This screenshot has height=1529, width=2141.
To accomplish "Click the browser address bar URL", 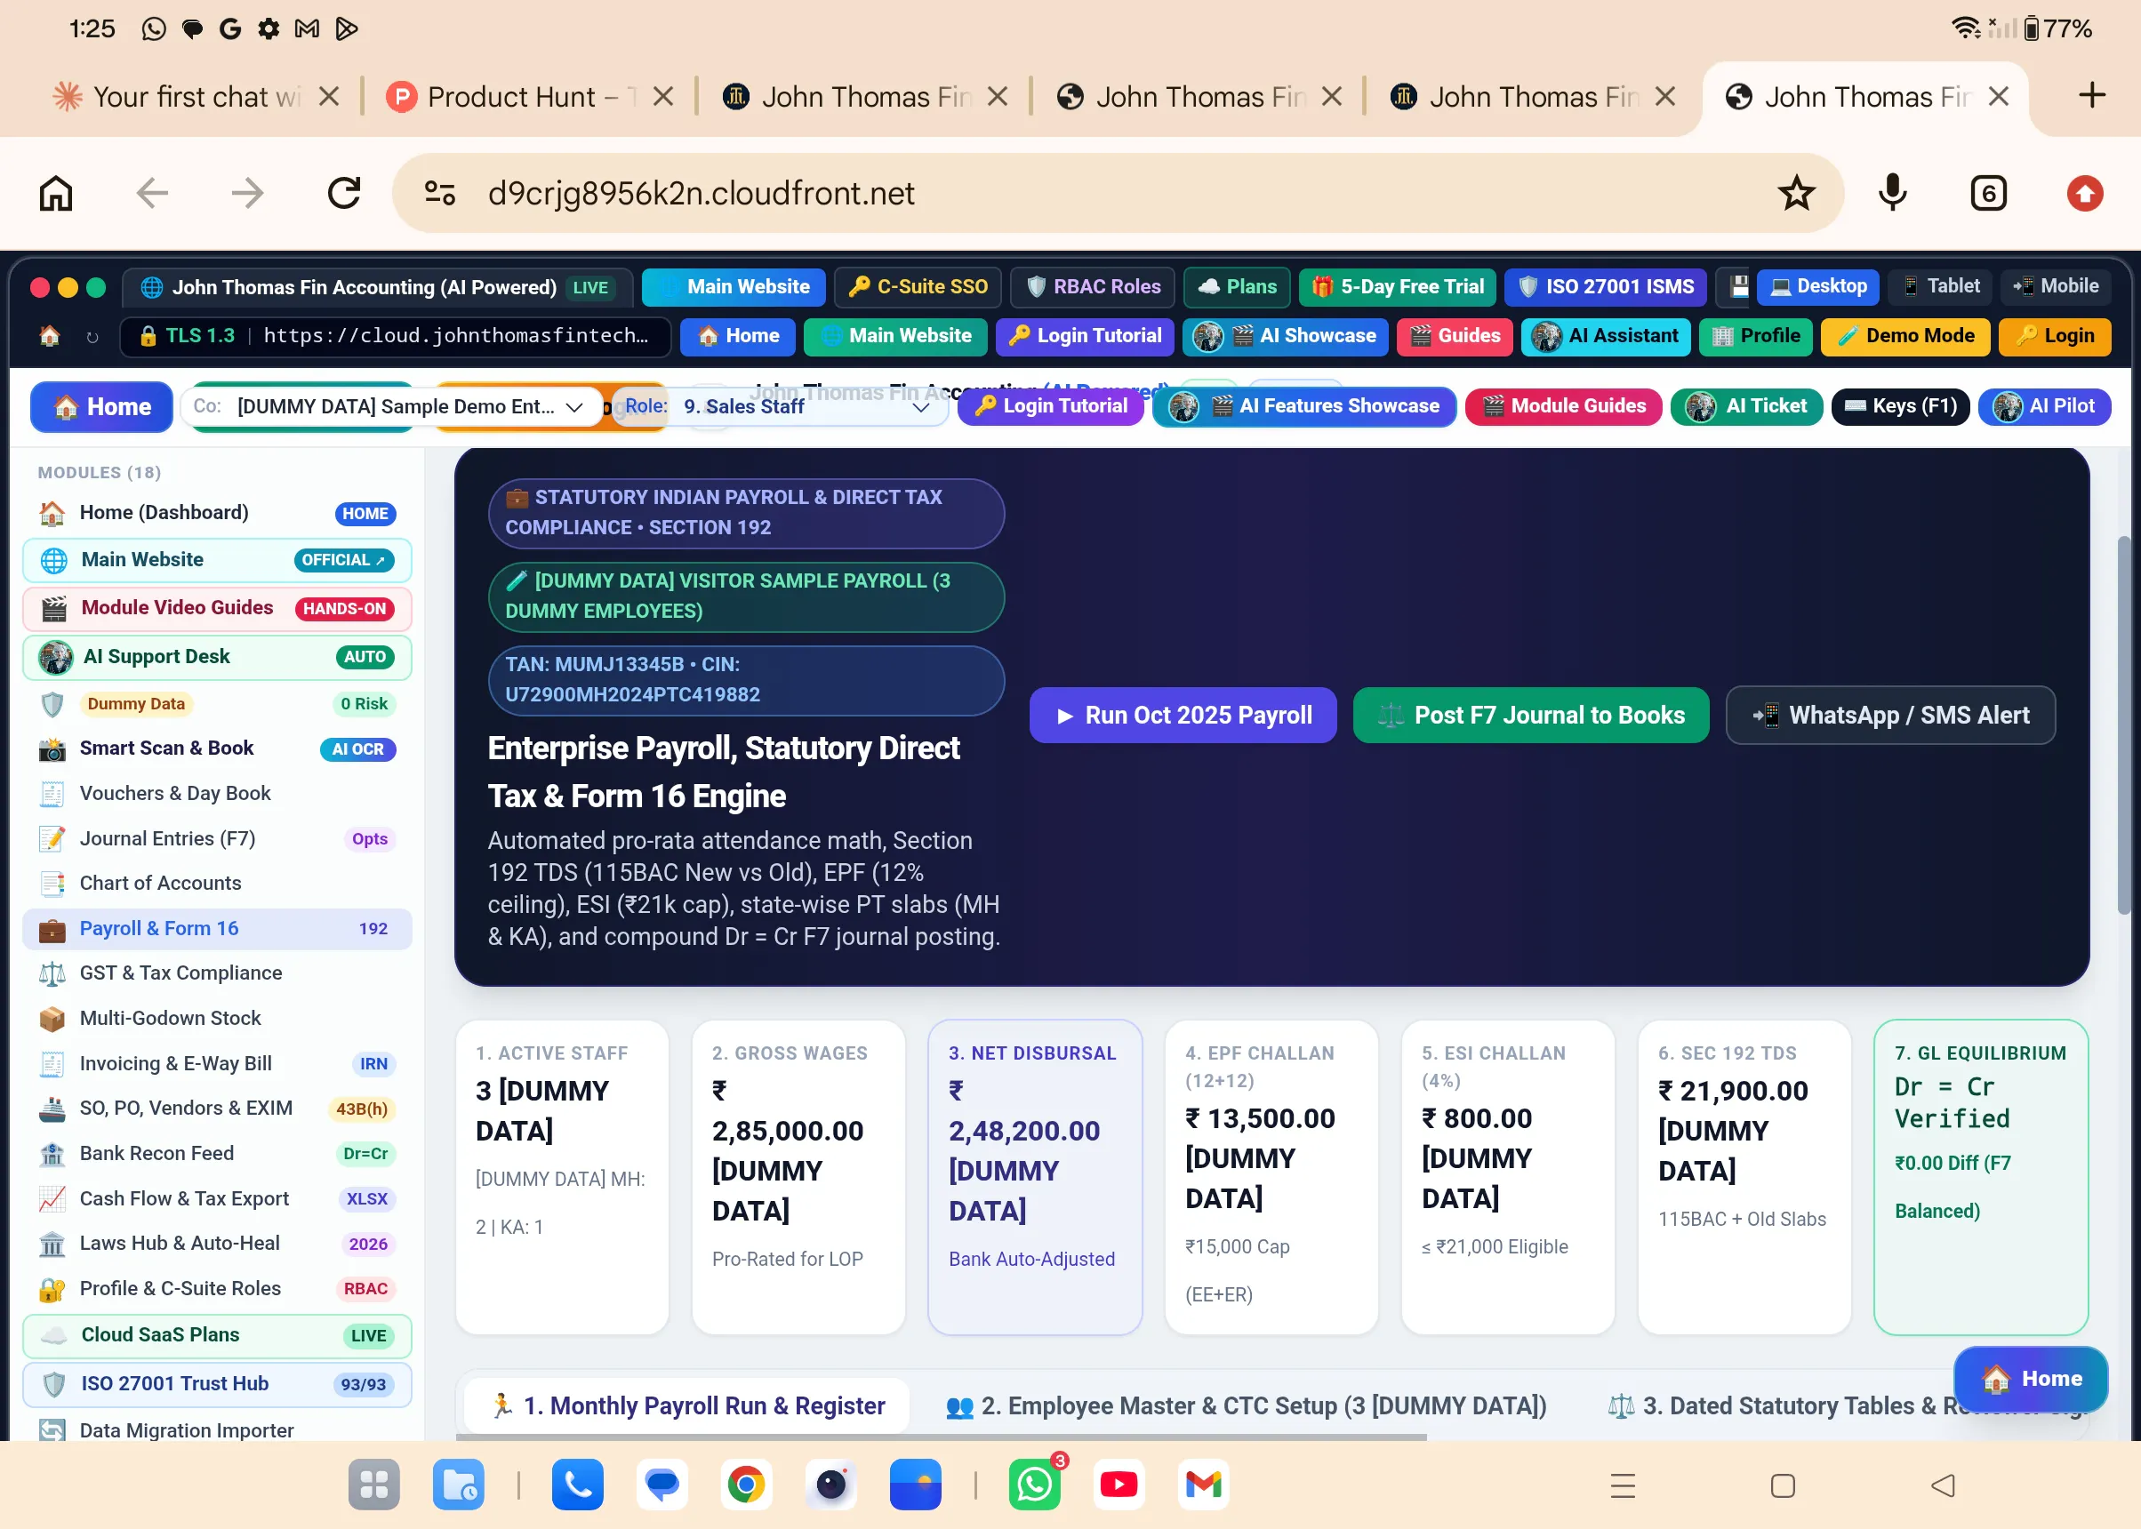I will [702, 193].
